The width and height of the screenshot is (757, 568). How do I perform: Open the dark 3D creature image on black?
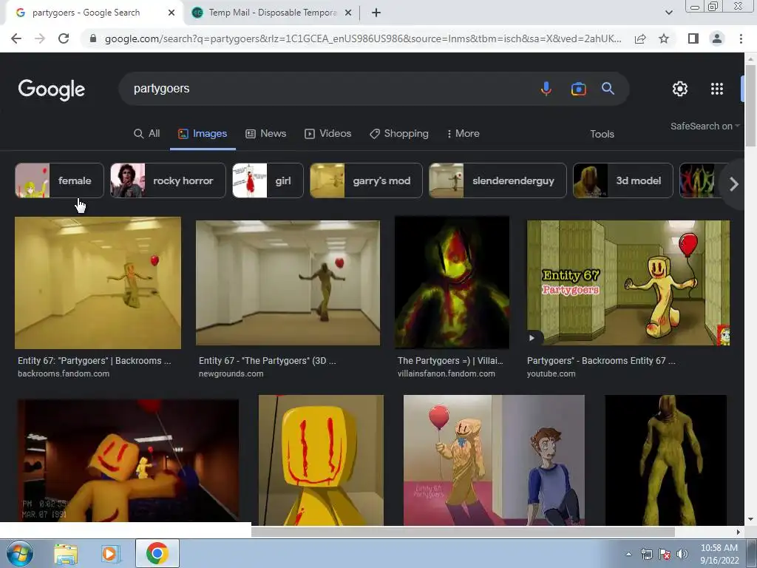[666, 460]
